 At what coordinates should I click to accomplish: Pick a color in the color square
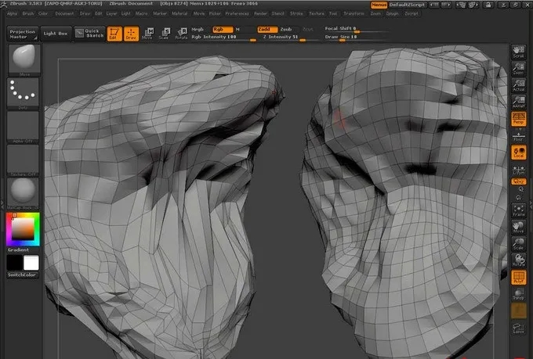click(21, 228)
